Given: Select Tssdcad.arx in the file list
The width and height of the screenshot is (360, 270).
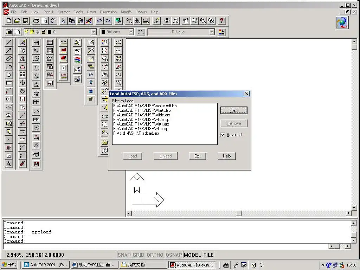Looking at the screenshot, I should click(136, 133).
